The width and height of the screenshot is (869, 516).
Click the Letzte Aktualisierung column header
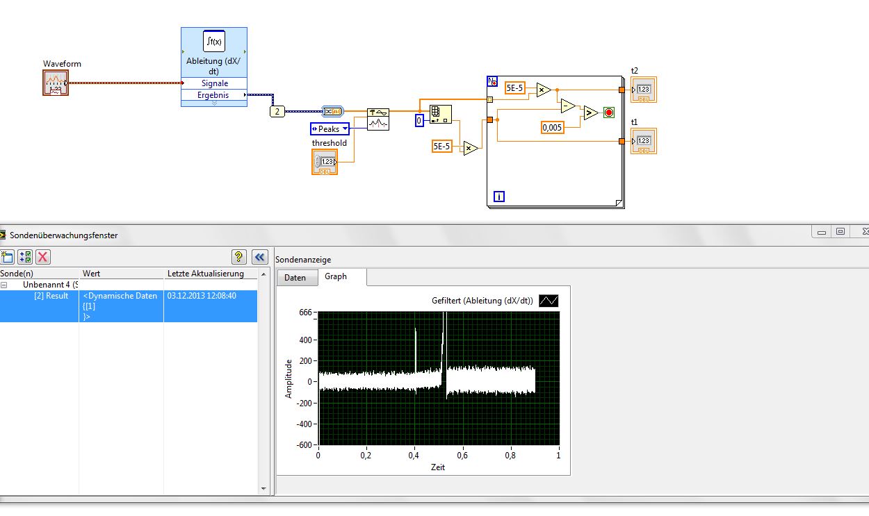point(206,274)
